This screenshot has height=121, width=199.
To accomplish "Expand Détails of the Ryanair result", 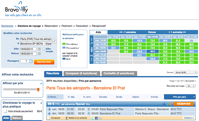I will [189, 118].
